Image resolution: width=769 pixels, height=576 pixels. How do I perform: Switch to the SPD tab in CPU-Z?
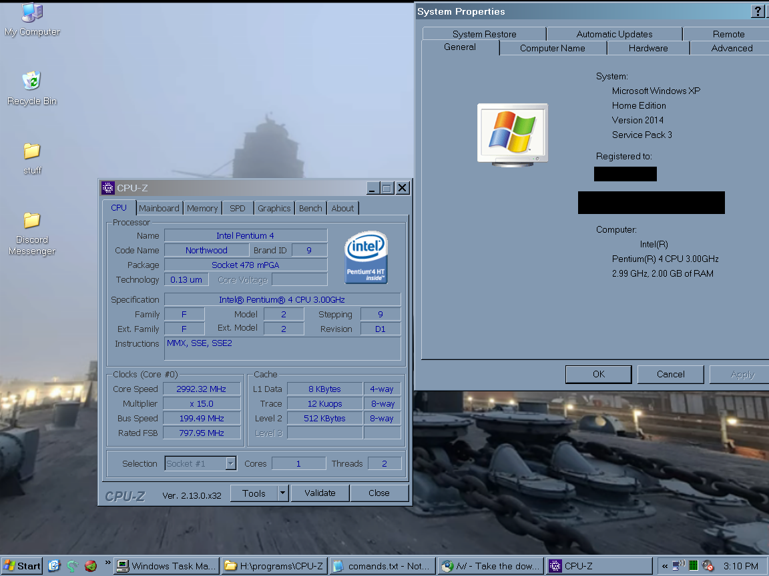[x=238, y=208]
